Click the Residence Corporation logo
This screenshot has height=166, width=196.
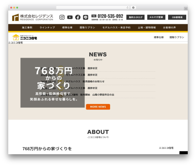33,17
